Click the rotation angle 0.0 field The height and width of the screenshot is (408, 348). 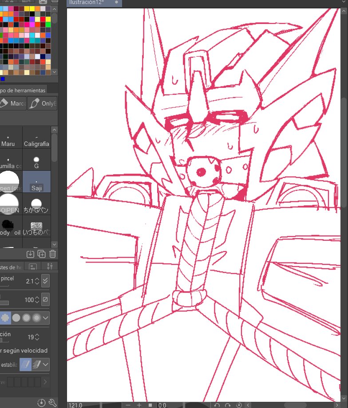pyautogui.click(x=170, y=405)
